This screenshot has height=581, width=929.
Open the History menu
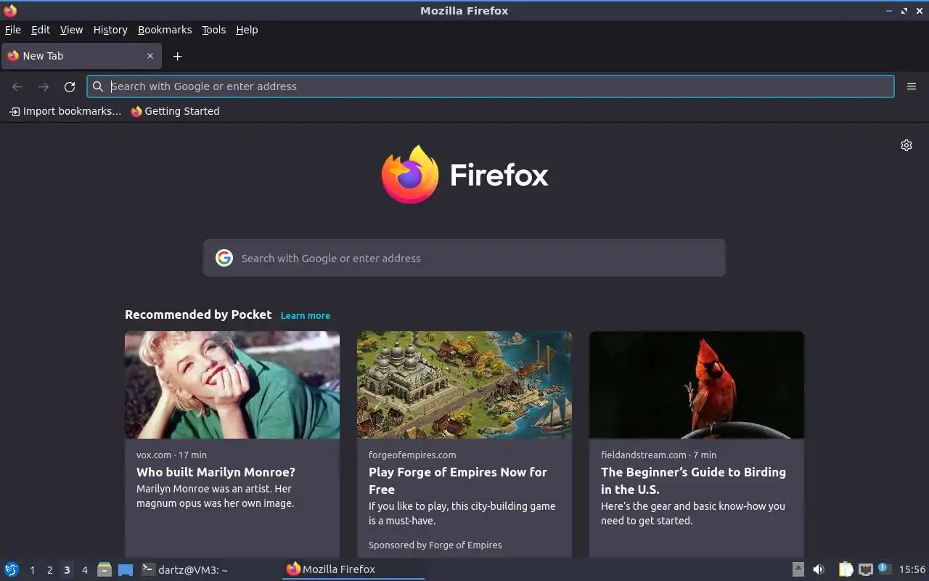click(x=110, y=30)
